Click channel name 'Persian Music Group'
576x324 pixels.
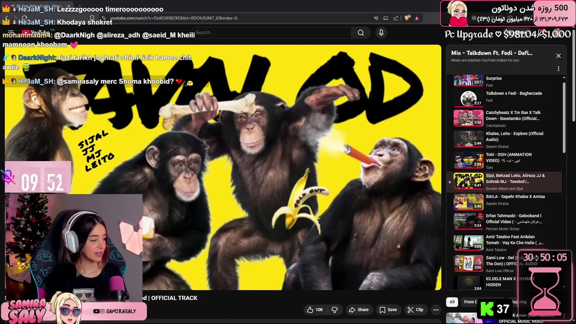tap(503, 229)
